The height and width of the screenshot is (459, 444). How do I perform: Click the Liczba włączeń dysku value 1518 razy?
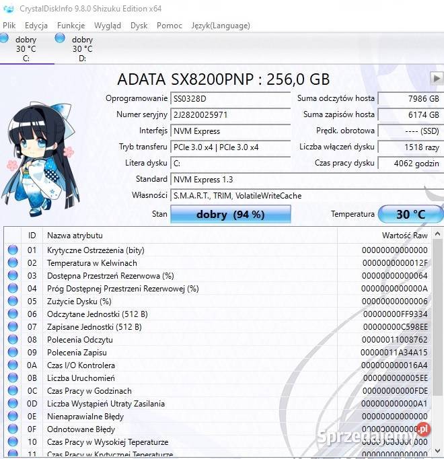pyautogui.click(x=410, y=147)
